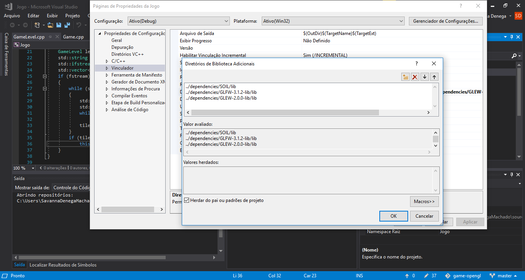Pin the lower right properties panel

(x=512, y=175)
